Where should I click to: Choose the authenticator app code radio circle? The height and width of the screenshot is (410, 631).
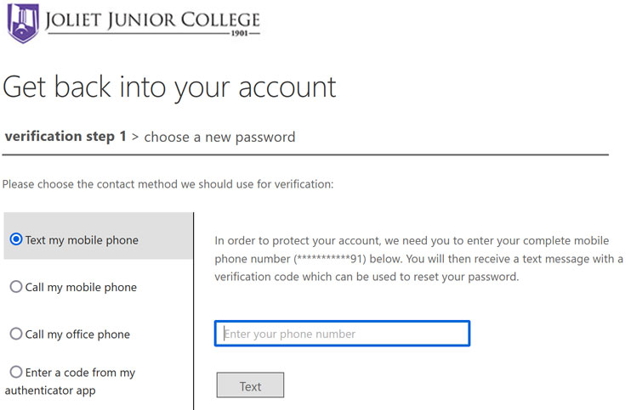pos(15,372)
